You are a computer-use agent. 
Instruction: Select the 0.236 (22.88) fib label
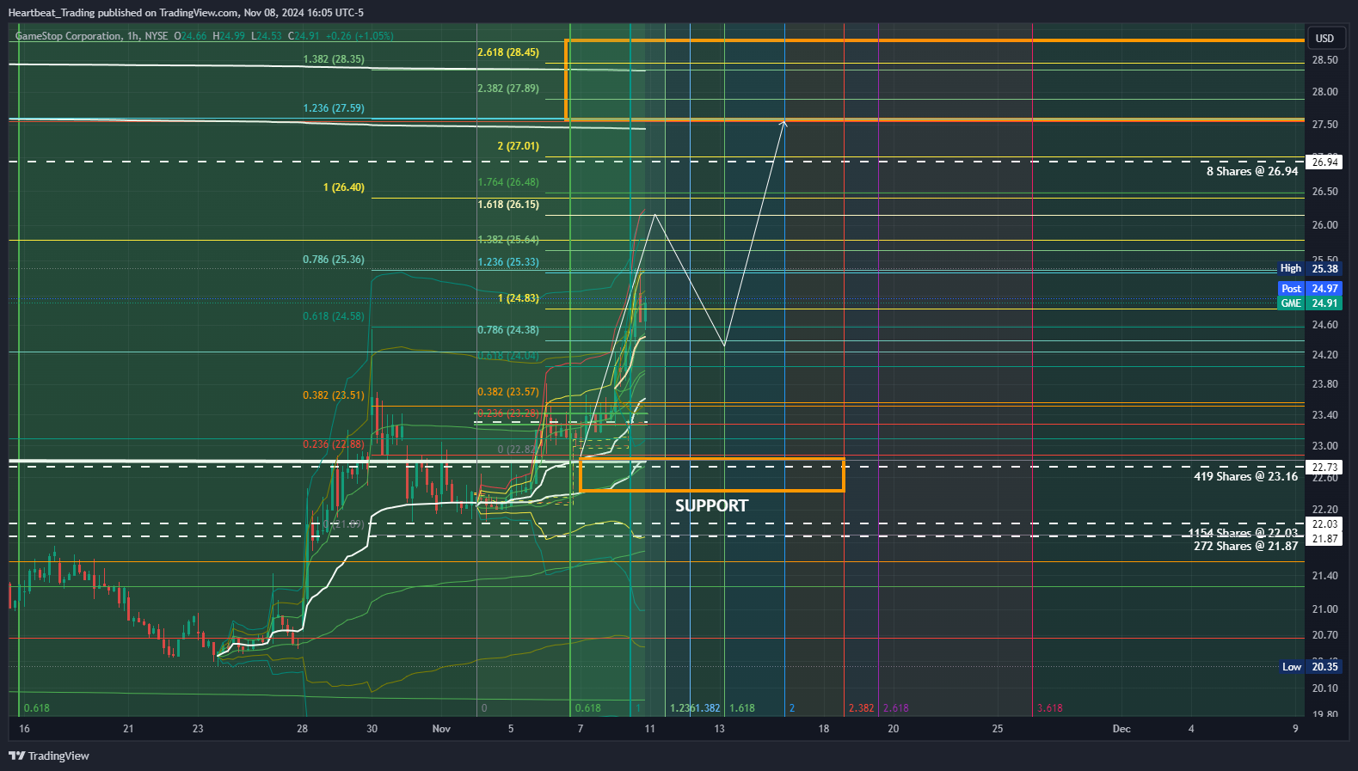334,444
